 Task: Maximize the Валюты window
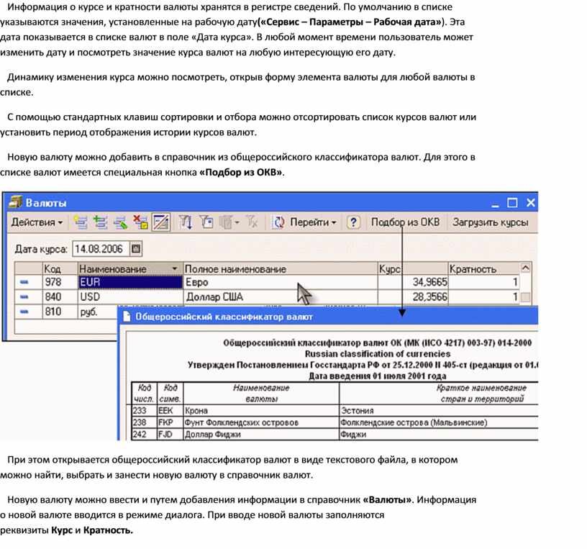512,203
